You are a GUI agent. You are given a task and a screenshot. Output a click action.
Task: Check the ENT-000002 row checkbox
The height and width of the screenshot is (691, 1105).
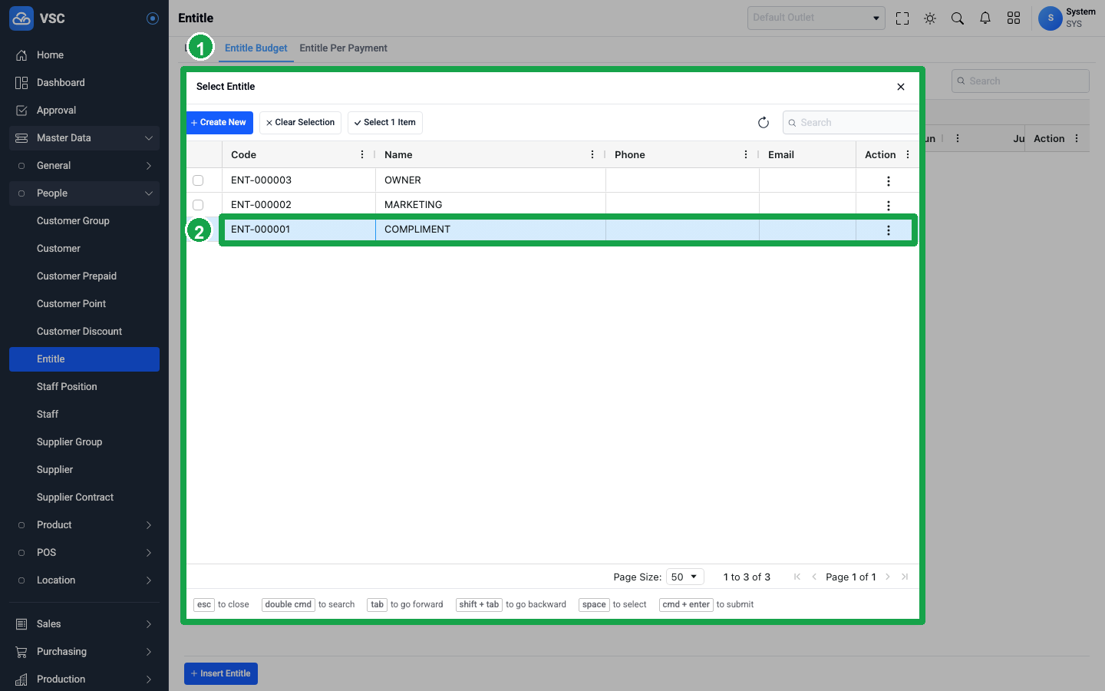[x=198, y=205]
